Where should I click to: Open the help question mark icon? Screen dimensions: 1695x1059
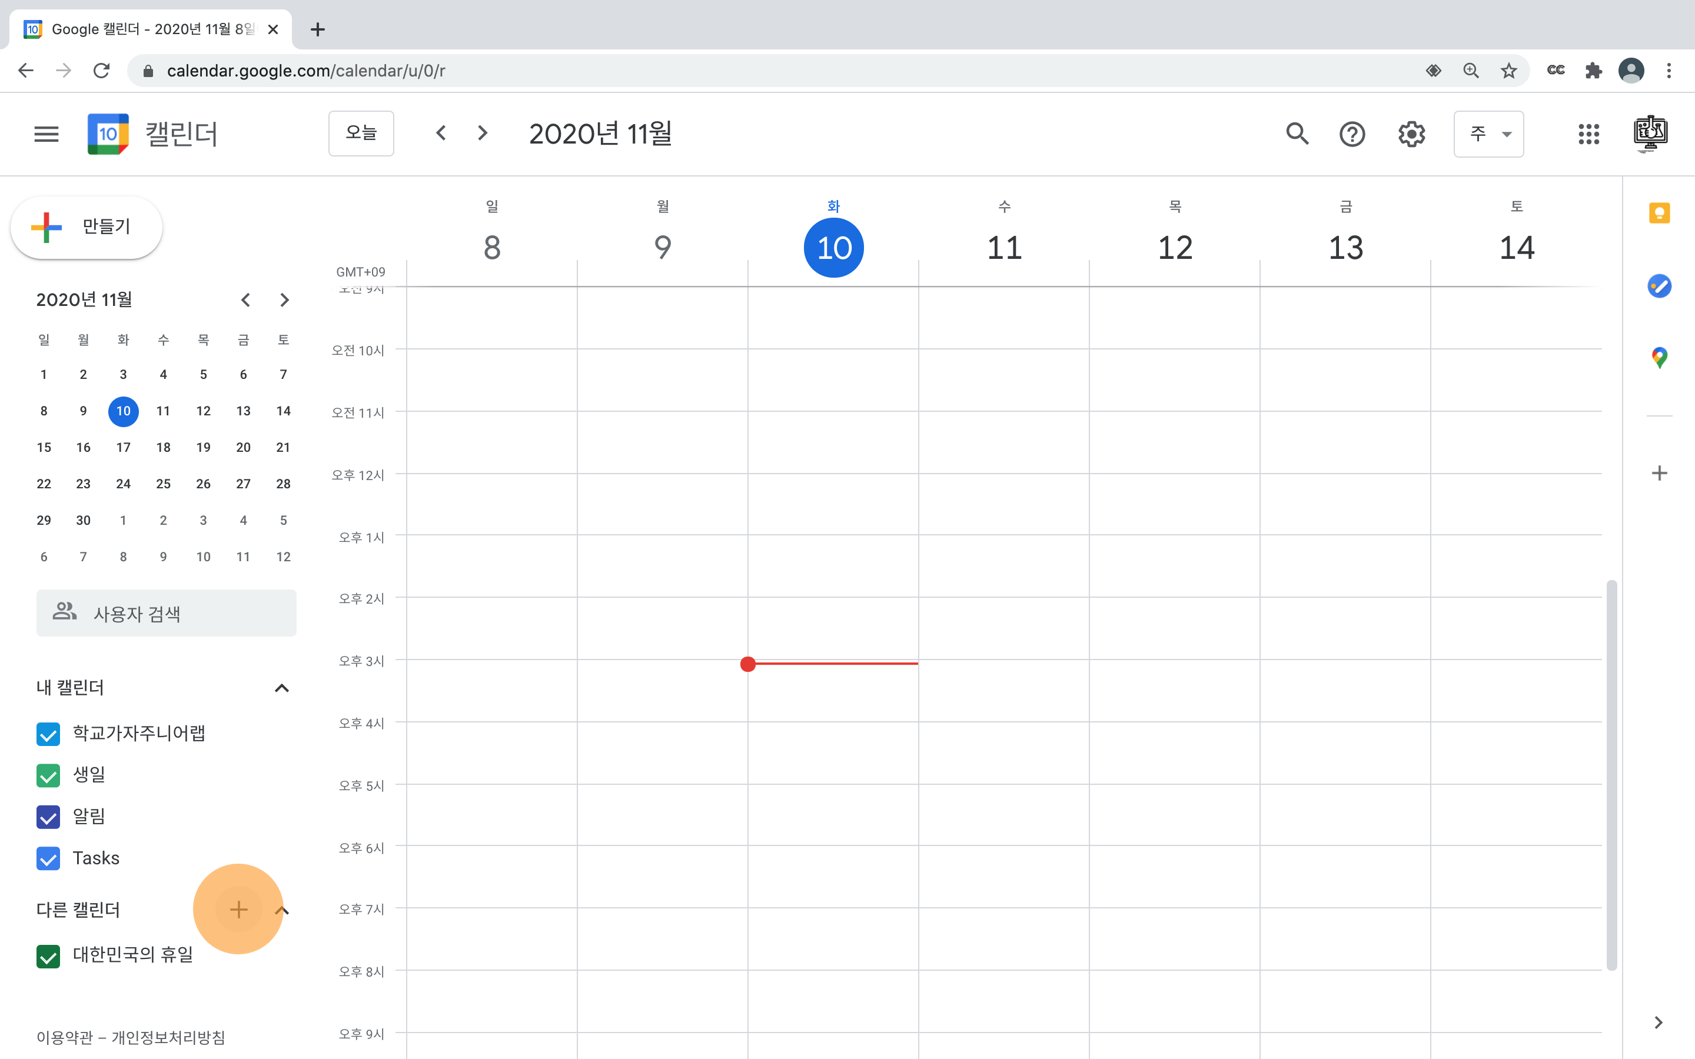click(x=1352, y=134)
